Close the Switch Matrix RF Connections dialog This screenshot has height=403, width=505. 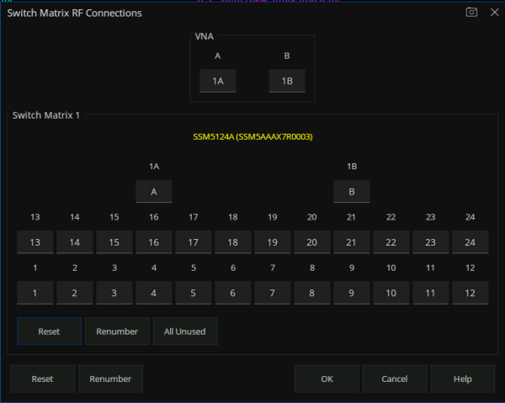click(x=492, y=13)
